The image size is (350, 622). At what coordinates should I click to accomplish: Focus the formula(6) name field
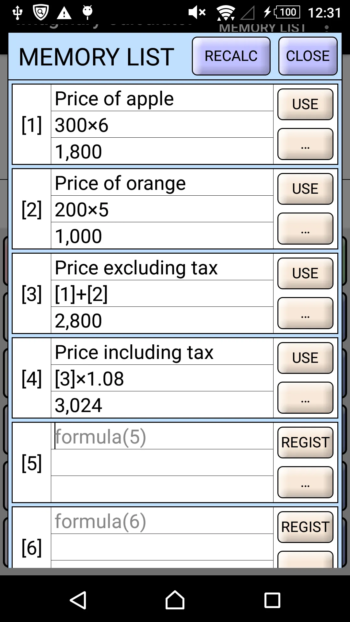coord(162,521)
